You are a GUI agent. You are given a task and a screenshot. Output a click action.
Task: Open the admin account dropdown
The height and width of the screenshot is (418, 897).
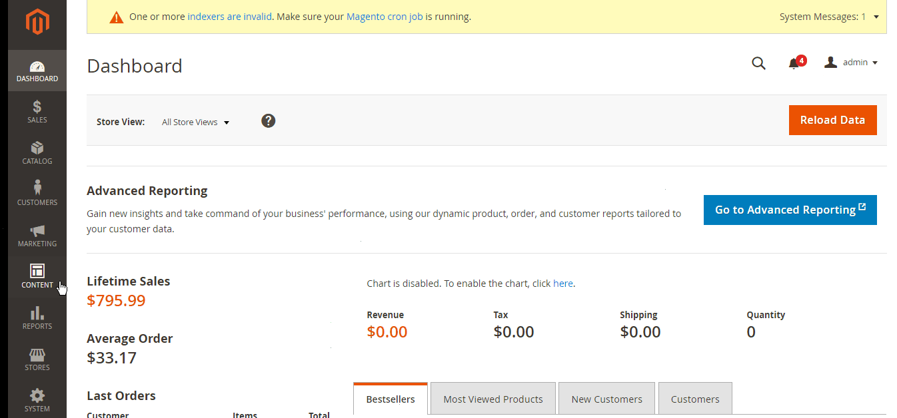[x=852, y=63]
